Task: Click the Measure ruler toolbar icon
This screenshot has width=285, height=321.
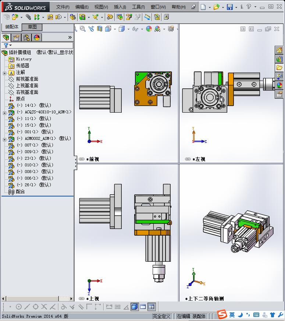Action: (x=147, y=17)
